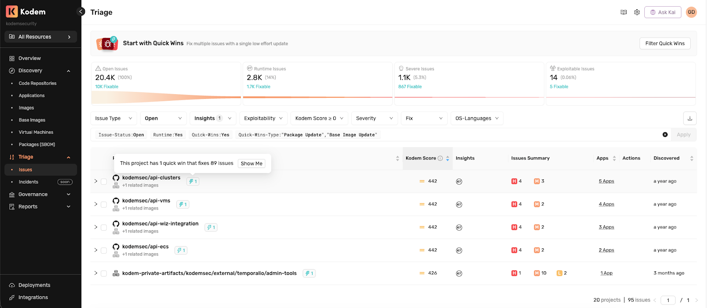The image size is (707, 308).
Task: Click runtime insight icon in api-clusters row
Action: point(459,182)
